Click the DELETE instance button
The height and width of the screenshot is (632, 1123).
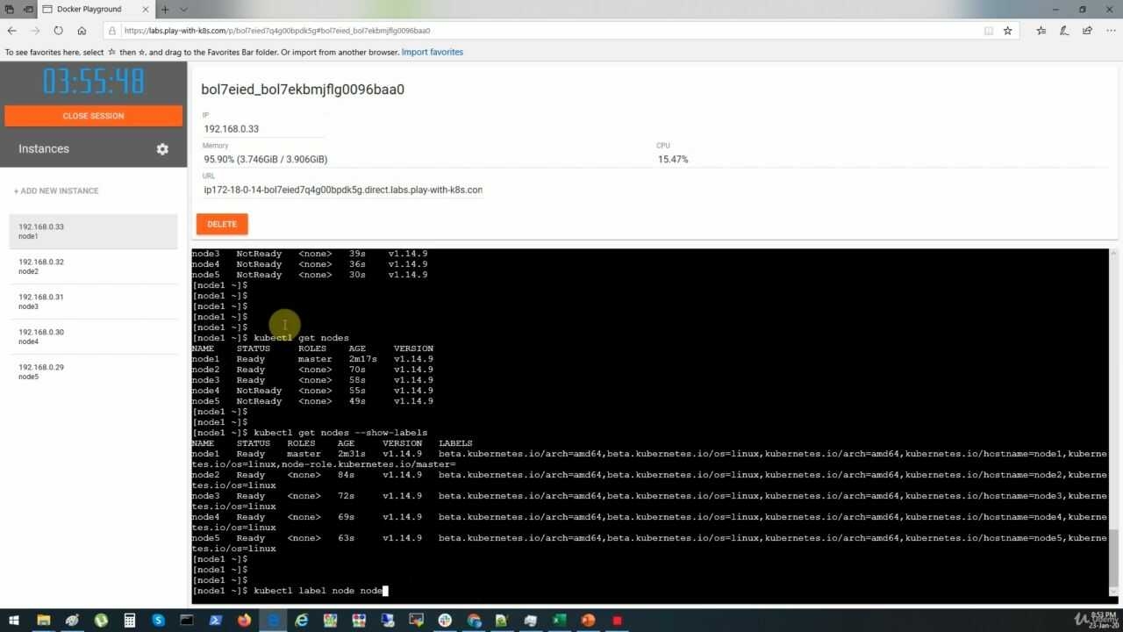tap(222, 224)
